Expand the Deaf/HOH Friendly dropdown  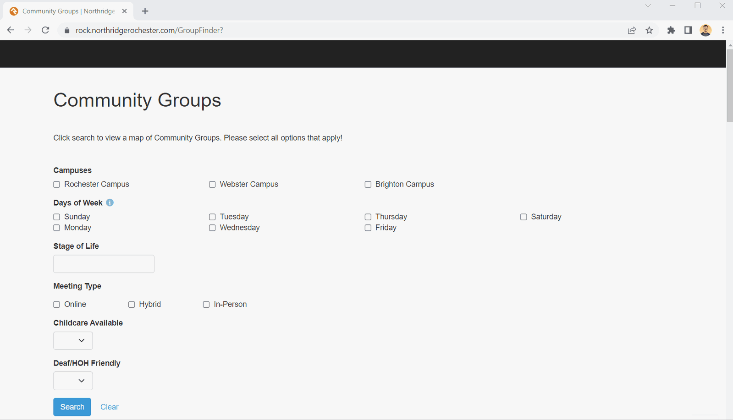click(x=73, y=381)
